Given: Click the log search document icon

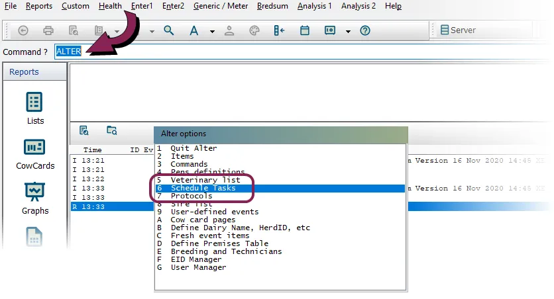Looking at the screenshot, I should [83, 130].
